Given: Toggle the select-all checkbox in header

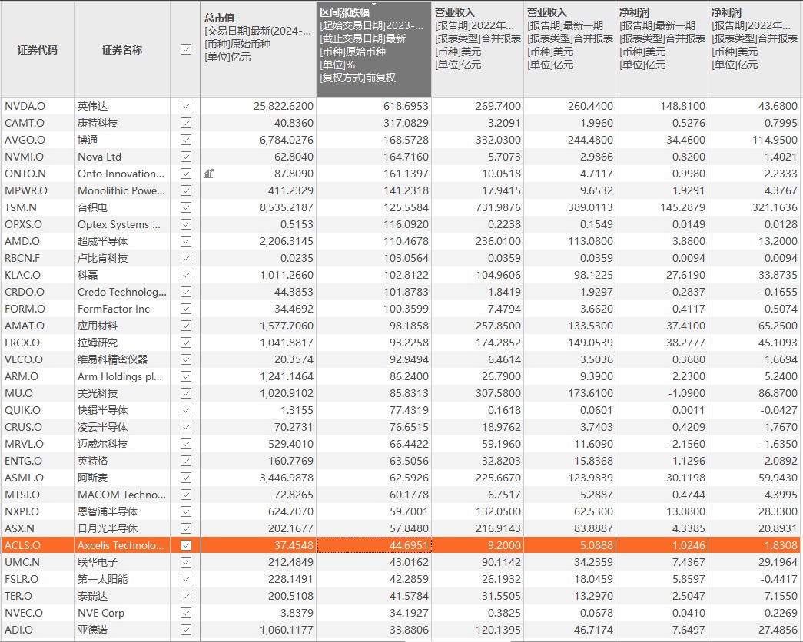Looking at the screenshot, I should point(185,49).
